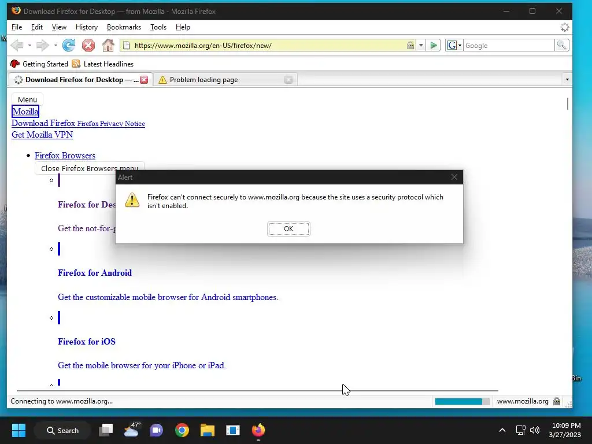
Task: Open the Firefox Browsers link
Action: [x=65, y=156]
